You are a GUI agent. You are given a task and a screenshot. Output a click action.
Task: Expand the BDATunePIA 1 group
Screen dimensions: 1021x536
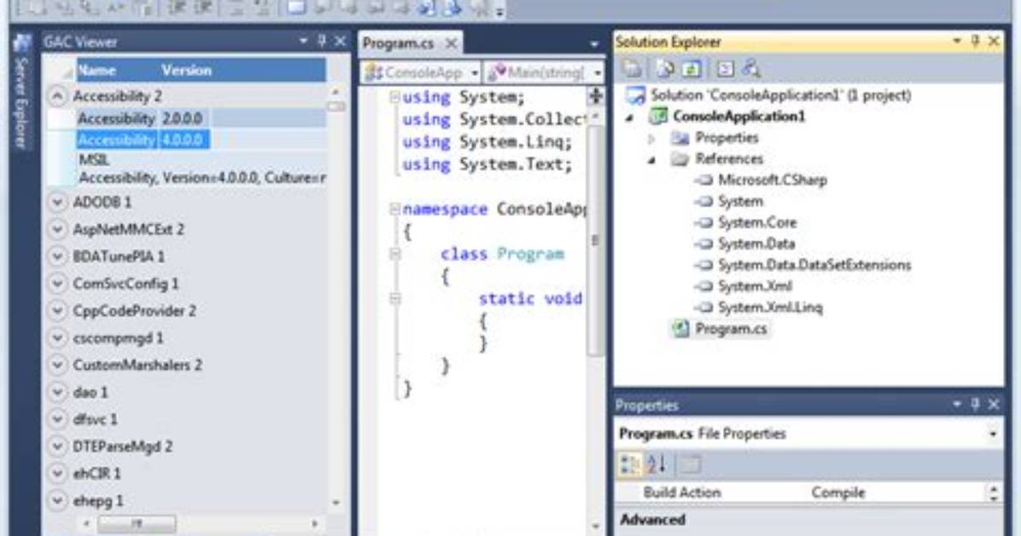click(x=57, y=257)
